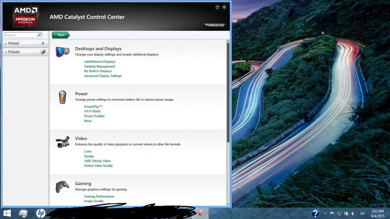
Task: Open the performance monitor taskbar icon
Action: (x=23, y=213)
